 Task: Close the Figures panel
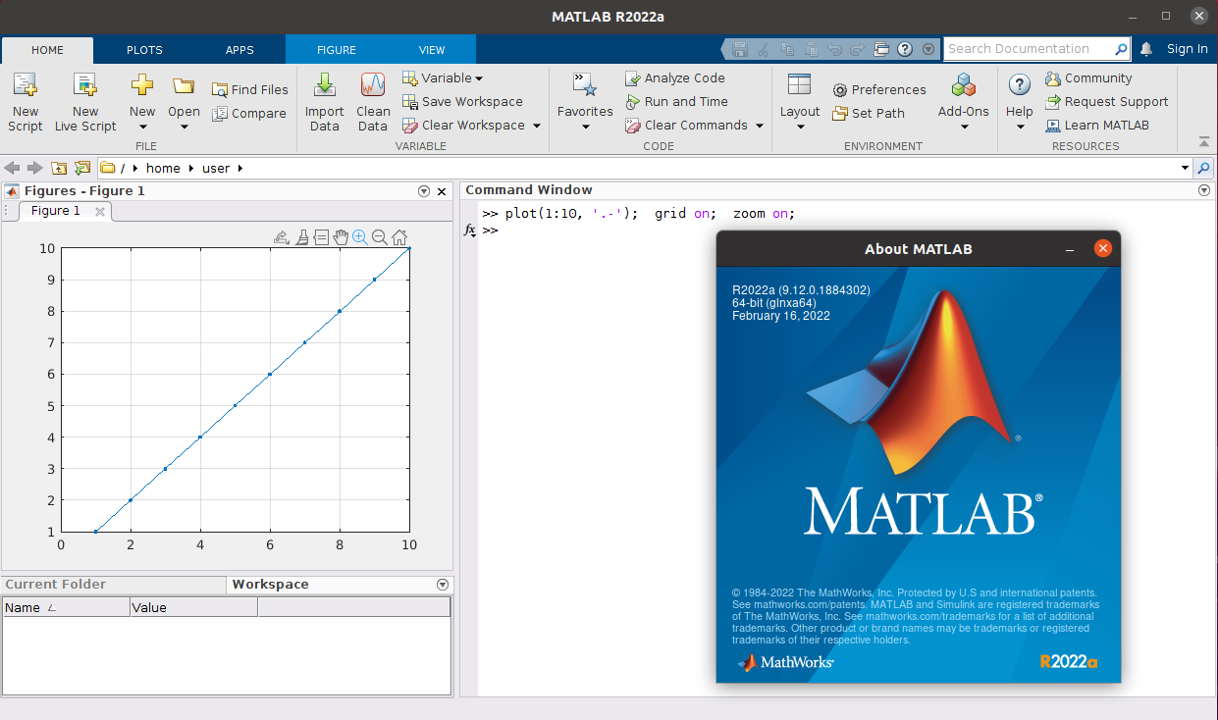click(442, 192)
